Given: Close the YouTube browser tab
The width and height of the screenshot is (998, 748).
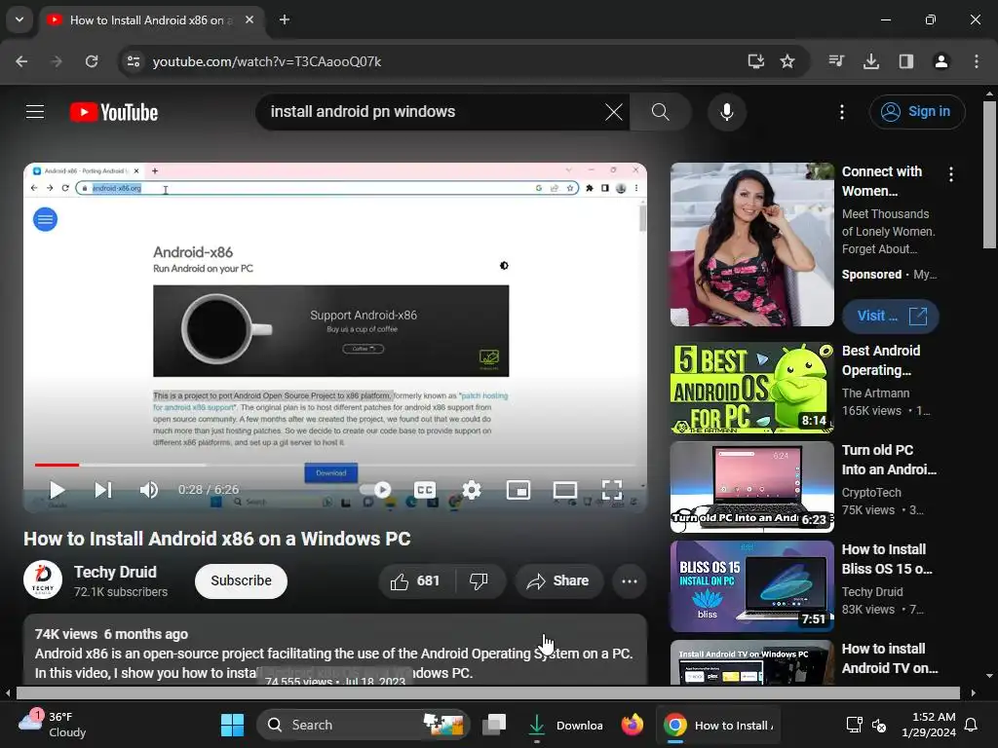Looking at the screenshot, I should (x=249, y=19).
